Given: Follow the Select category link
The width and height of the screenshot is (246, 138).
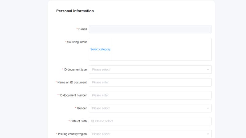Looking at the screenshot, I should coord(100,49).
